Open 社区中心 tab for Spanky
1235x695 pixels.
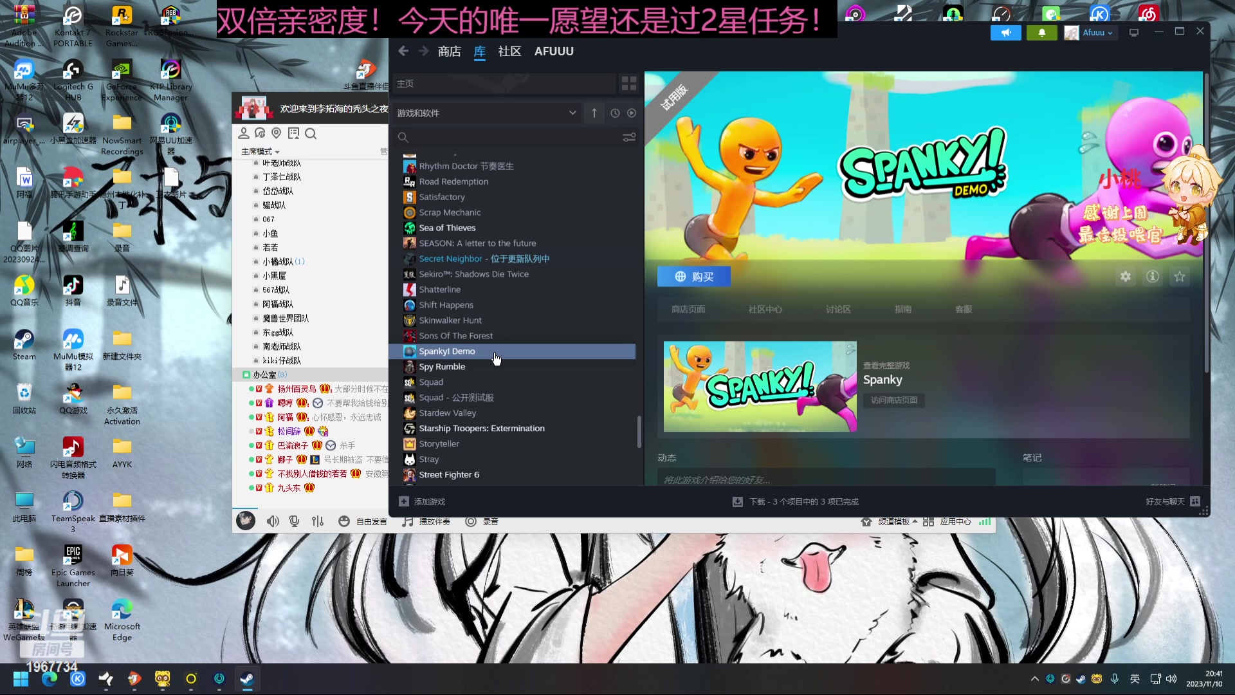coord(765,310)
